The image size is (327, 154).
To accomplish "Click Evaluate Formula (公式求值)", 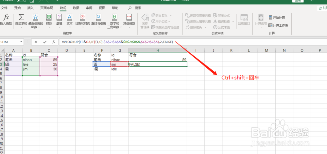I will click(x=221, y=27).
